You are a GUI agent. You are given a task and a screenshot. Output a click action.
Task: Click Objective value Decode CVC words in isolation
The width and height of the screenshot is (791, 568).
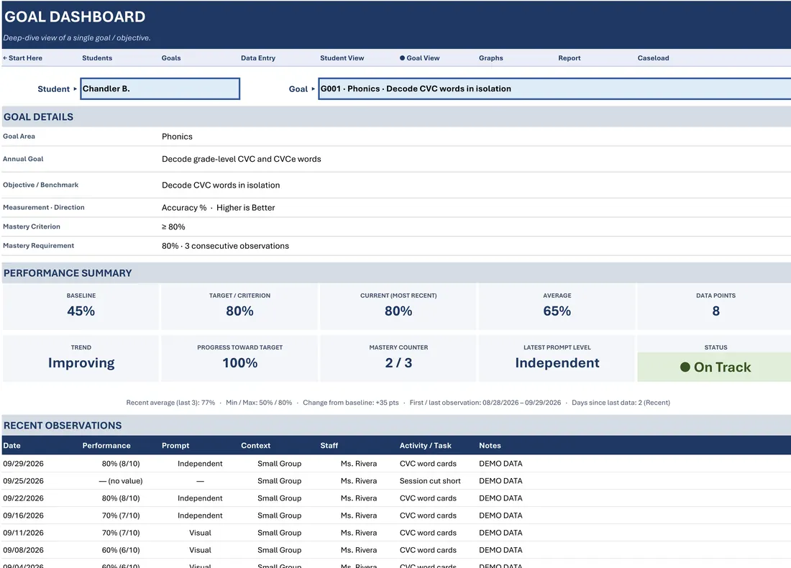tap(221, 185)
